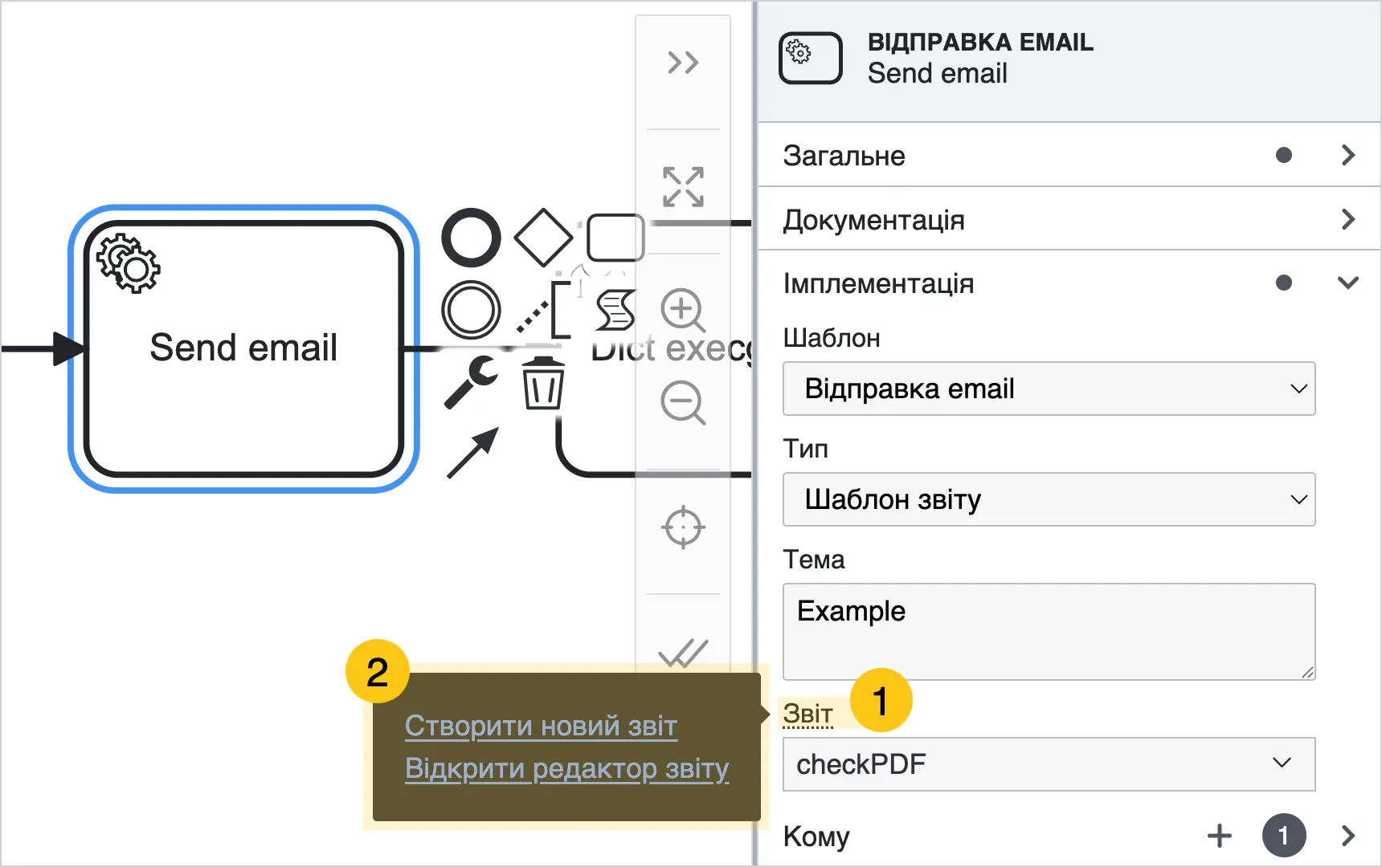The image size is (1382, 867).
Task: Click the crosshair reset-view icon
Action: tap(683, 527)
